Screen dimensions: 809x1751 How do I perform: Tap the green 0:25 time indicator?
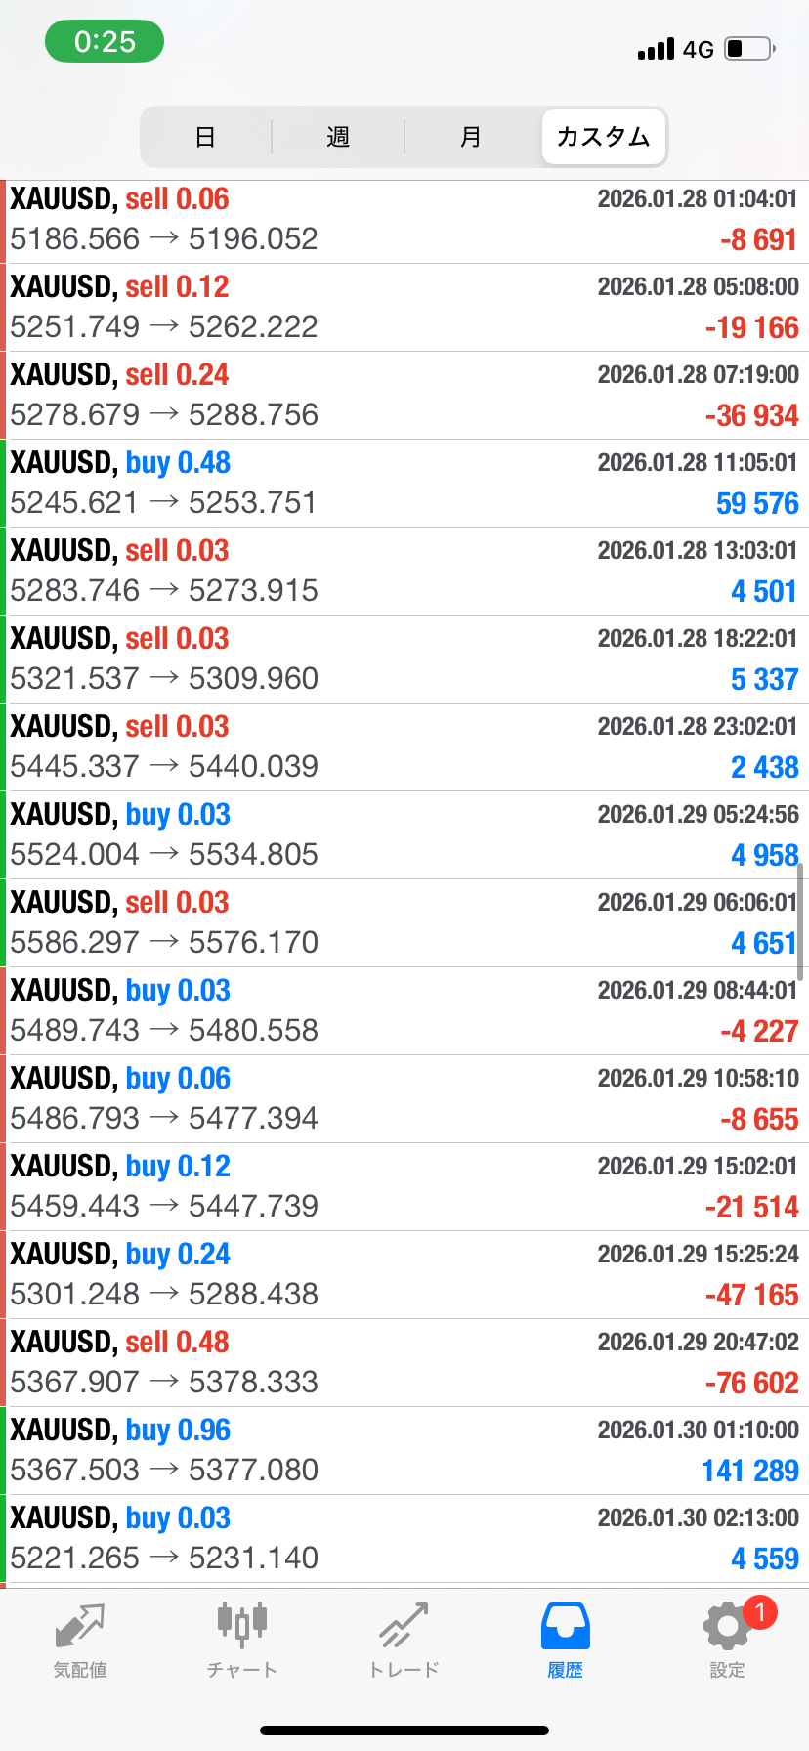click(105, 42)
